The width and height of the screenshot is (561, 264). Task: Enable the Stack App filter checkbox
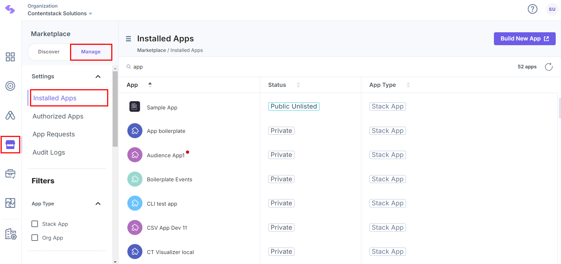point(35,224)
